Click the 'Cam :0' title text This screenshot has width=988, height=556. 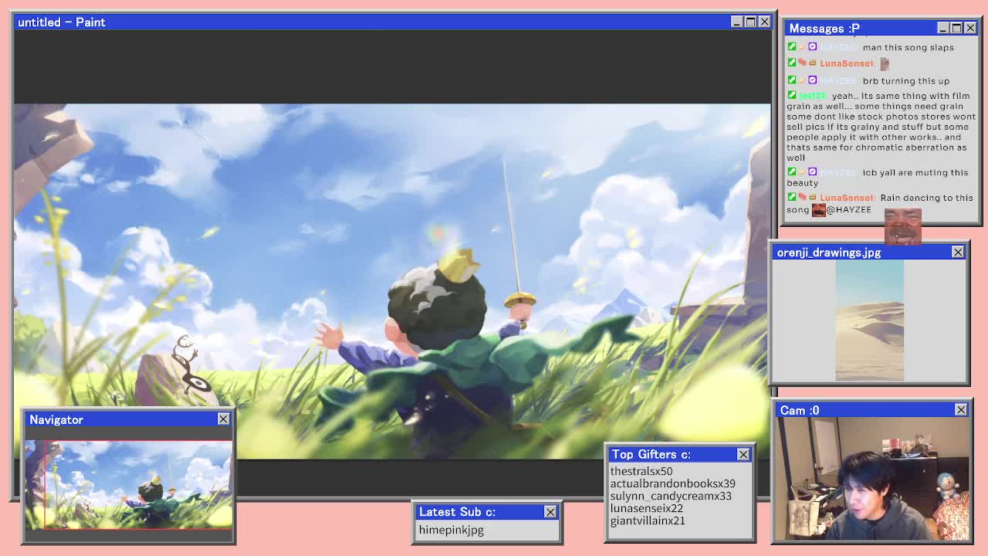[800, 410]
